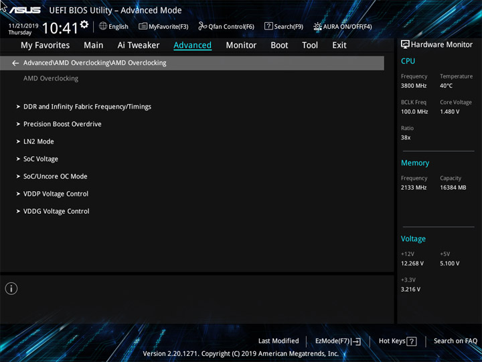Click the Ratio value 38x

point(406,137)
